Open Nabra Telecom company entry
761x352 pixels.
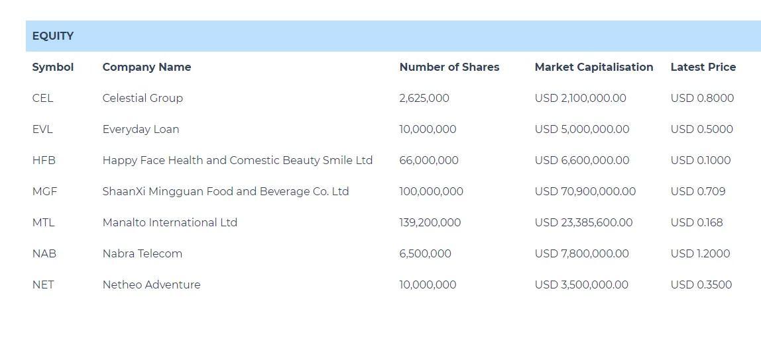142,253
